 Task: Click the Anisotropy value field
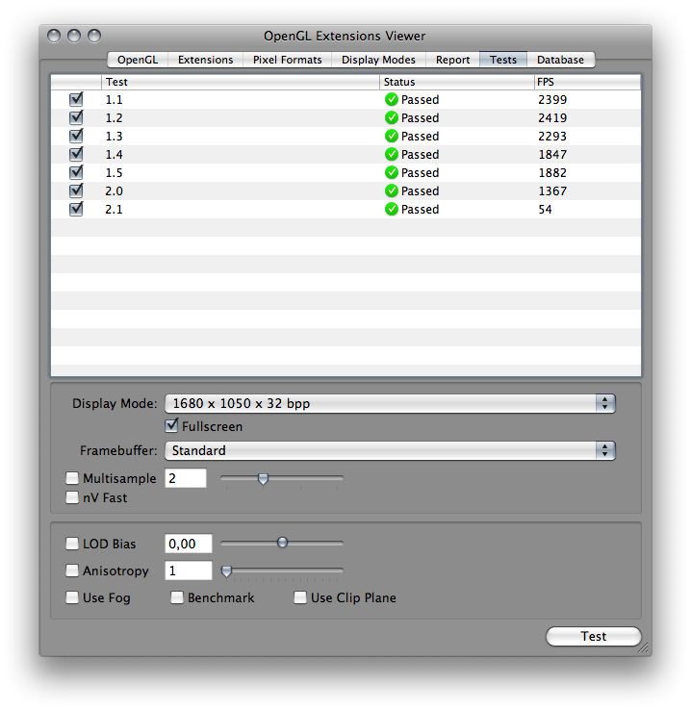pos(189,571)
